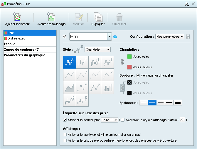The height and width of the screenshot is (149, 197).
Task: Click the Modifier toolbar icon
Action: (x=79, y=17)
